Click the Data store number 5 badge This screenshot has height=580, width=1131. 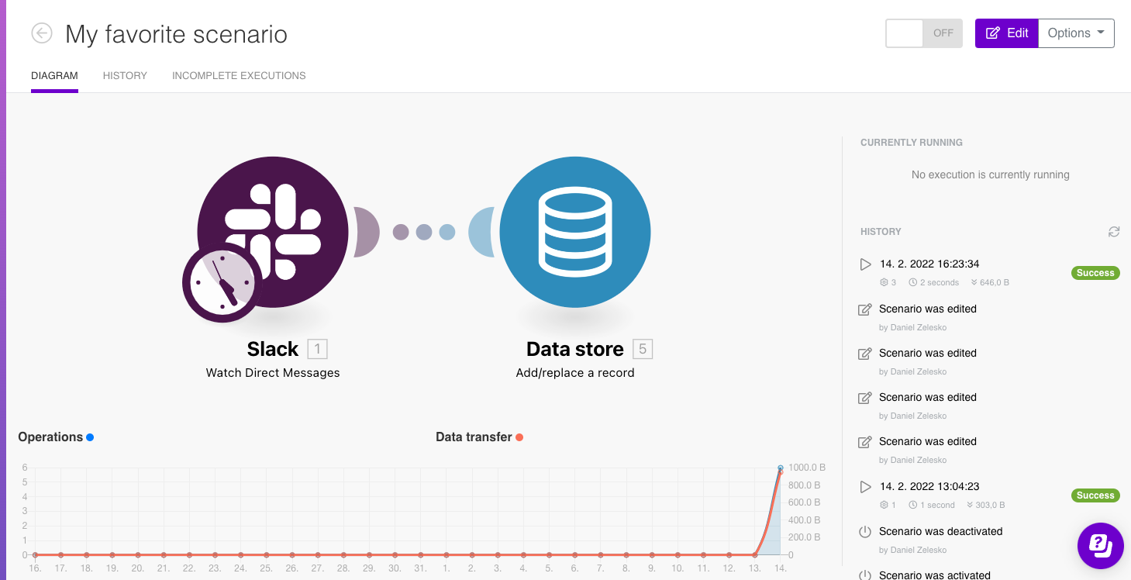coord(643,349)
